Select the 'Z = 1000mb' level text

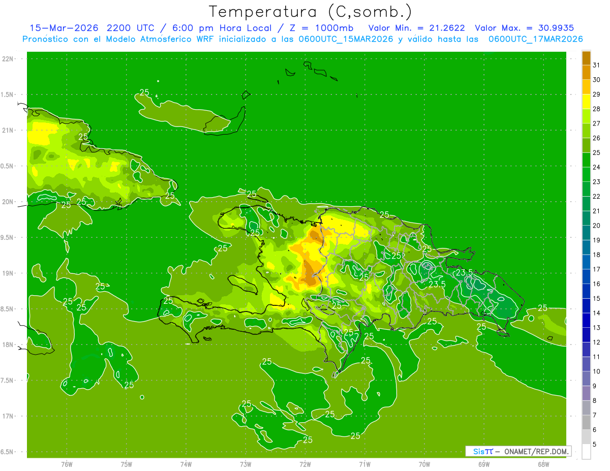(321, 28)
